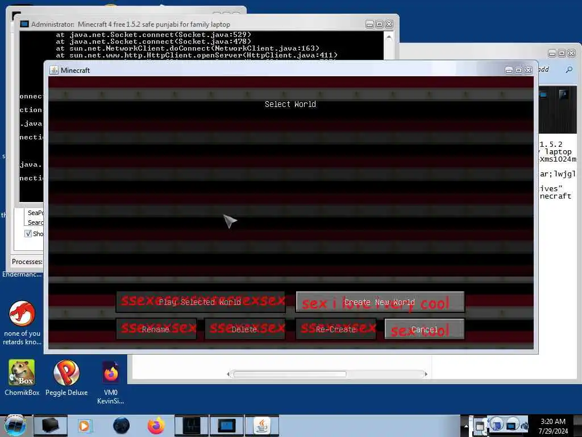
Task: Open the black box taskbar application
Action: pyautogui.click(x=51, y=426)
